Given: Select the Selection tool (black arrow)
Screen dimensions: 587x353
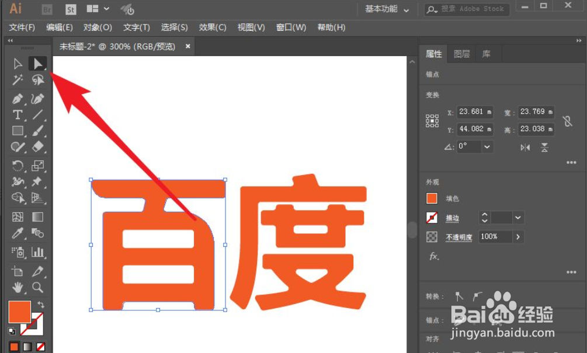Looking at the screenshot, I should tap(18, 64).
